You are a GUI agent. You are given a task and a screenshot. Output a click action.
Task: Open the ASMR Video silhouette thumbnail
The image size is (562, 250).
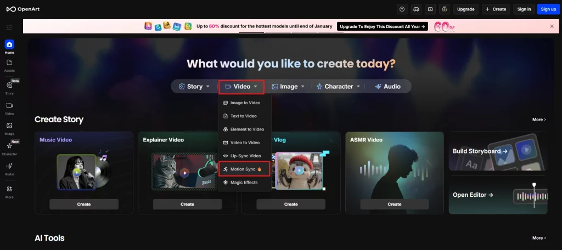pyautogui.click(x=394, y=172)
